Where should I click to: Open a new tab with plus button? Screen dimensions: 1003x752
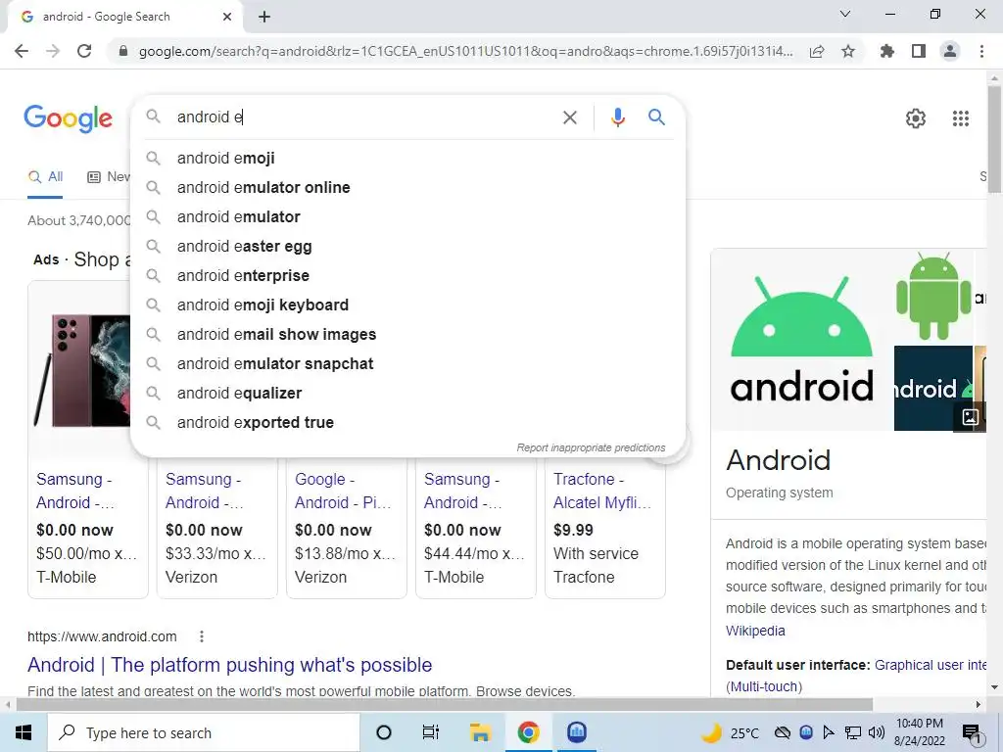click(264, 17)
